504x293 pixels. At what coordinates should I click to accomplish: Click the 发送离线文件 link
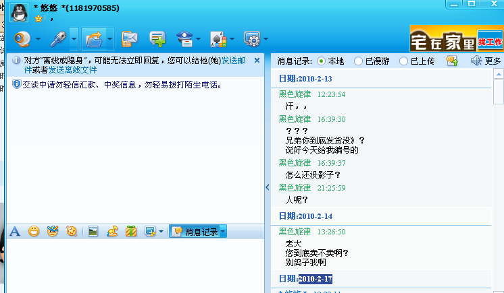tap(72, 70)
